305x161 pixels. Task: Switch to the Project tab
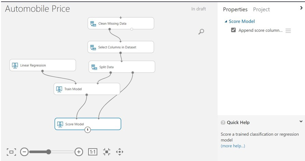click(261, 10)
